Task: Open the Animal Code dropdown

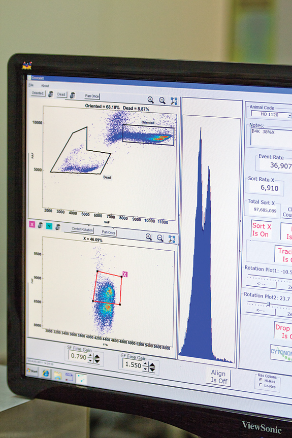Action: [x=289, y=115]
